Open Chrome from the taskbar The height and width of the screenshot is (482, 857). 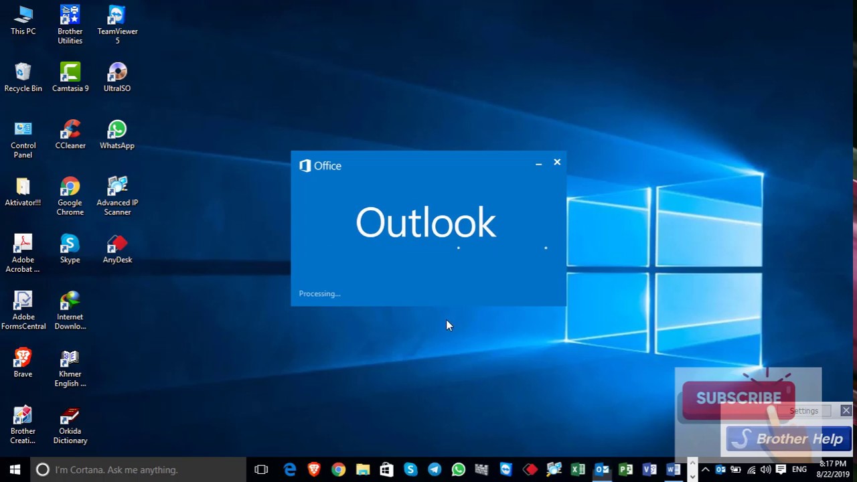[338, 470]
